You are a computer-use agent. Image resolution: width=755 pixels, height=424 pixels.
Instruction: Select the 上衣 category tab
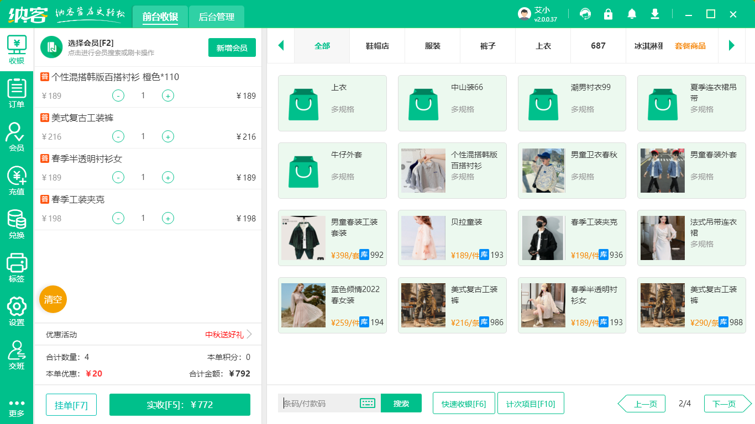[x=543, y=46]
